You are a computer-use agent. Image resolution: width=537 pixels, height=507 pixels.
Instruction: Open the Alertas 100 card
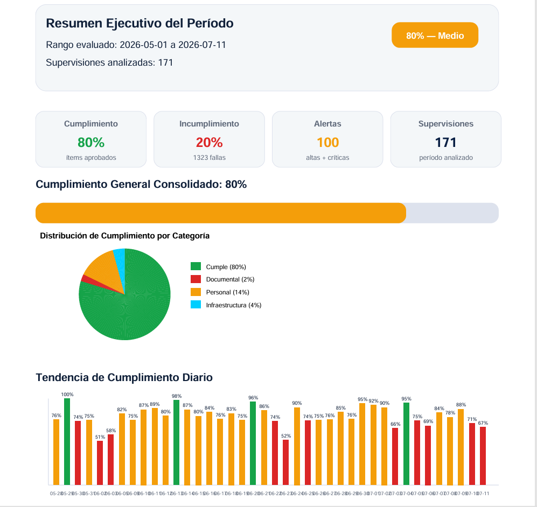click(x=327, y=139)
